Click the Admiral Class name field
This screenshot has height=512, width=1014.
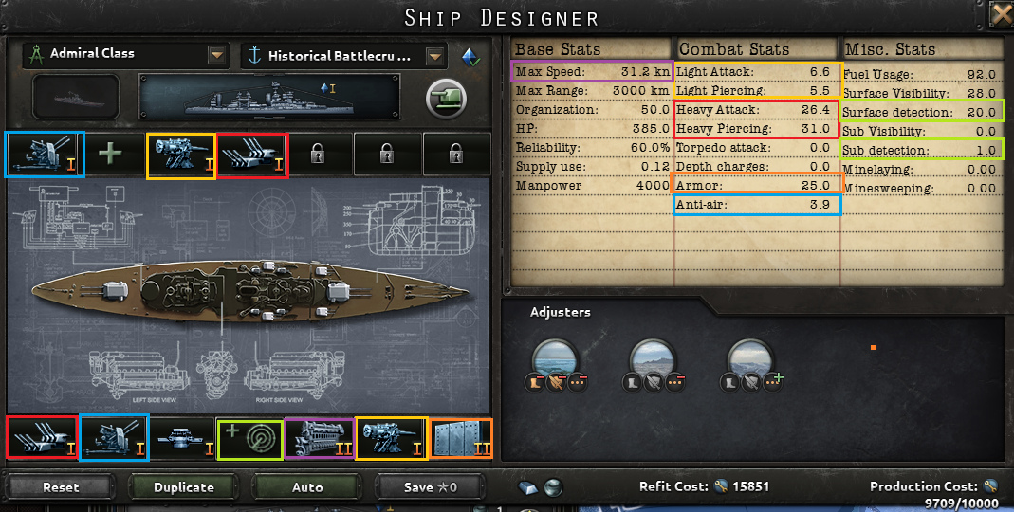115,55
